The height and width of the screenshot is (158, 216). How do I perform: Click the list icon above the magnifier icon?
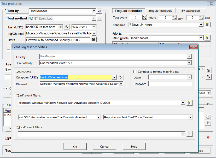pyautogui.click(x=208, y=70)
